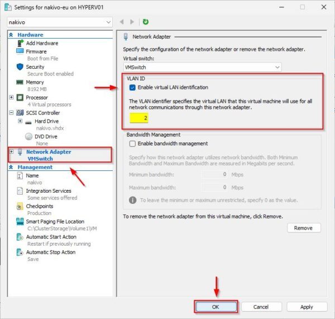Open the Security settings item

35,67
